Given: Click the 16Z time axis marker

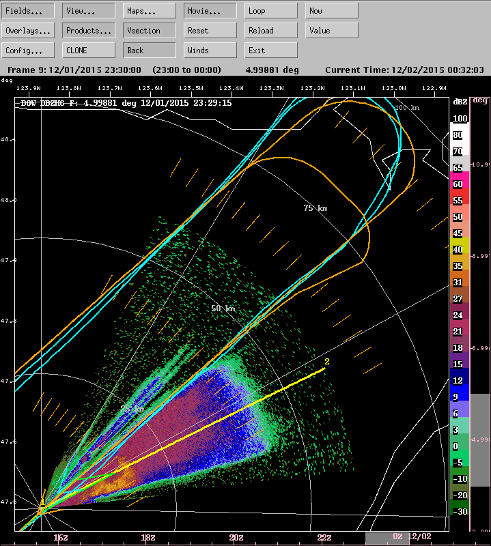Looking at the screenshot, I should pyautogui.click(x=60, y=537).
